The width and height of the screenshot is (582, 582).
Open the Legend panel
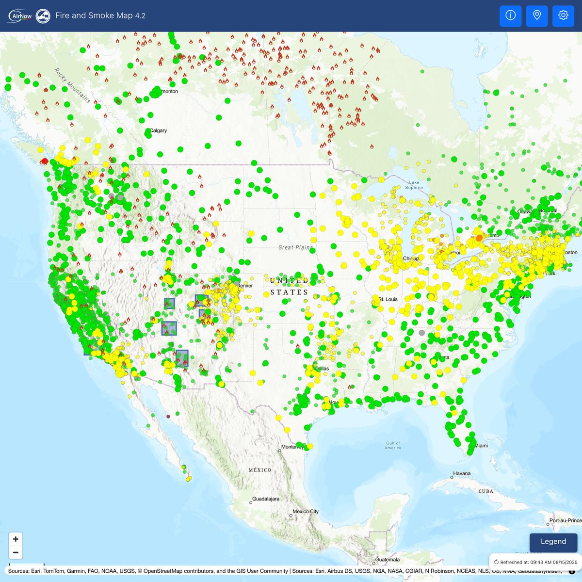tap(553, 542)
